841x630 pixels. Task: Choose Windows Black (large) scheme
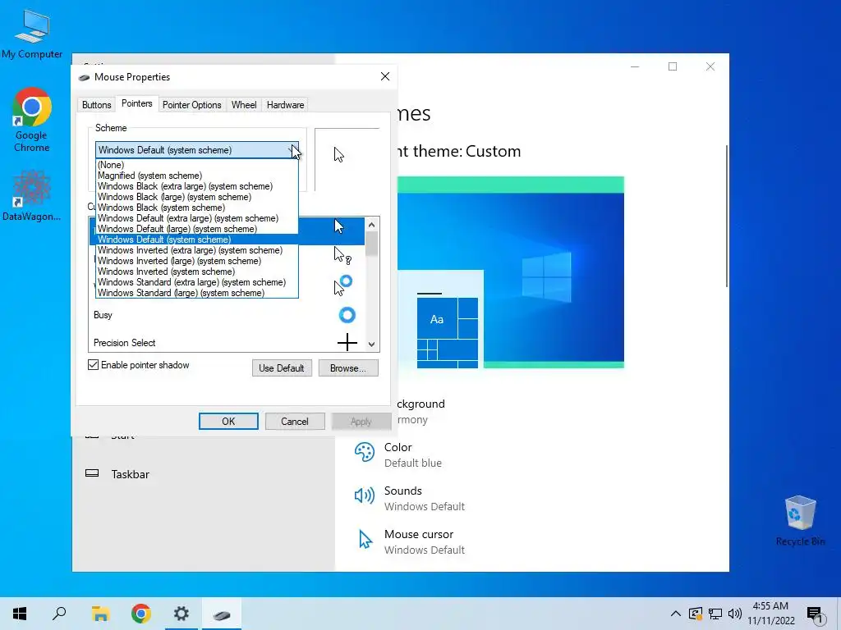click(197, 197)
